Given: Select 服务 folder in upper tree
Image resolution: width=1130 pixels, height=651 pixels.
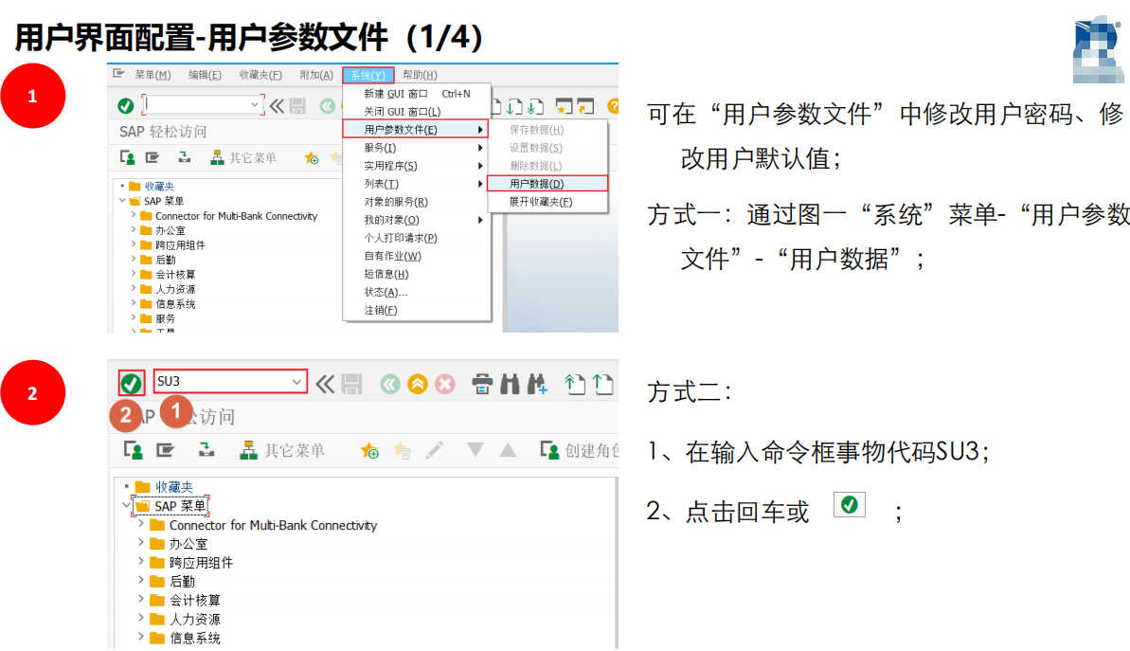Looking at the screenshot, I should [165, 318].
